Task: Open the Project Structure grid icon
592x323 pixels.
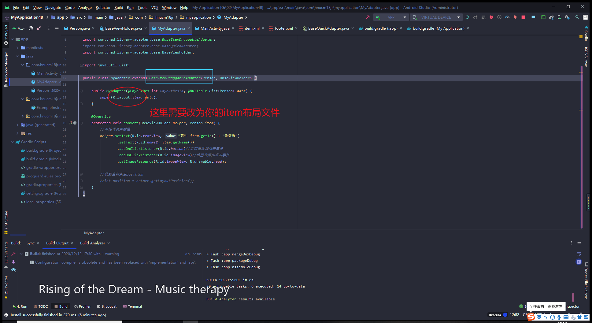Action: point(533,17)
